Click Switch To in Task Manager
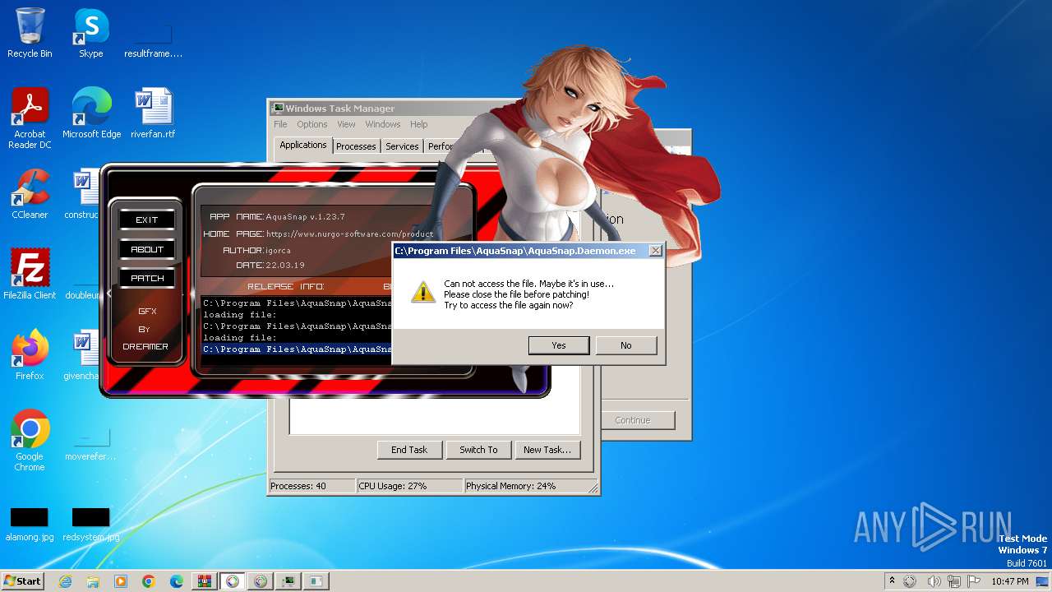1052x592 pixels. tap(478, 450)
